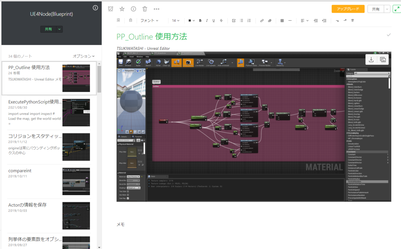Open dropdown arrow beside notebook 共有 button
The image size is (401, 249).
pyautogui.click(x=59, y=29)
